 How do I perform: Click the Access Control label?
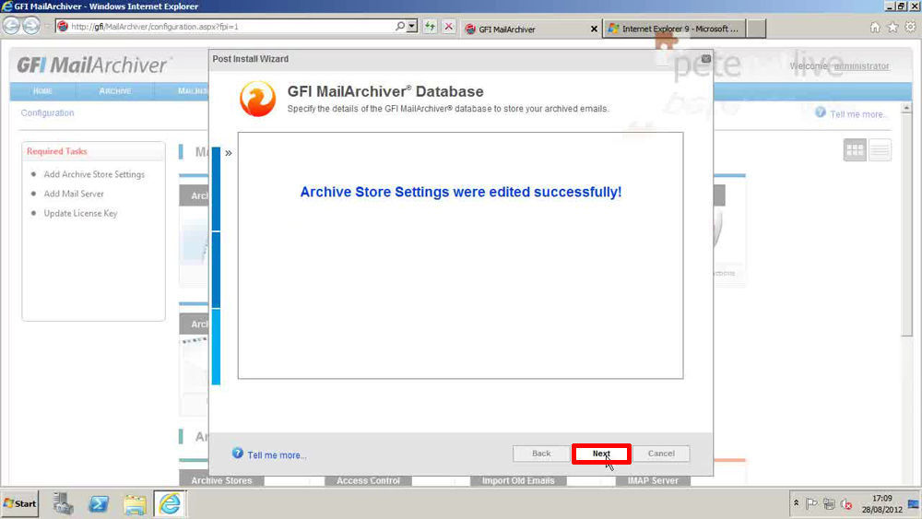click(368, 481)
